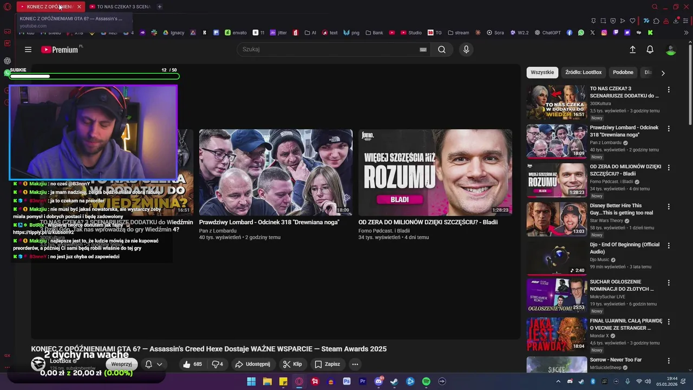Open the Twitch bookmark icon
The width and height of the screenshot is (693, 390).
click(x=616, y=32)
